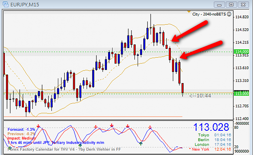Click the Tokyo session clock label
This screenshot has height=155, width=253.
pos(204,135)
